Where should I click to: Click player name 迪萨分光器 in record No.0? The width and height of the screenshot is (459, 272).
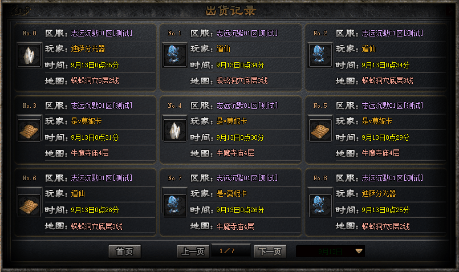88,48
